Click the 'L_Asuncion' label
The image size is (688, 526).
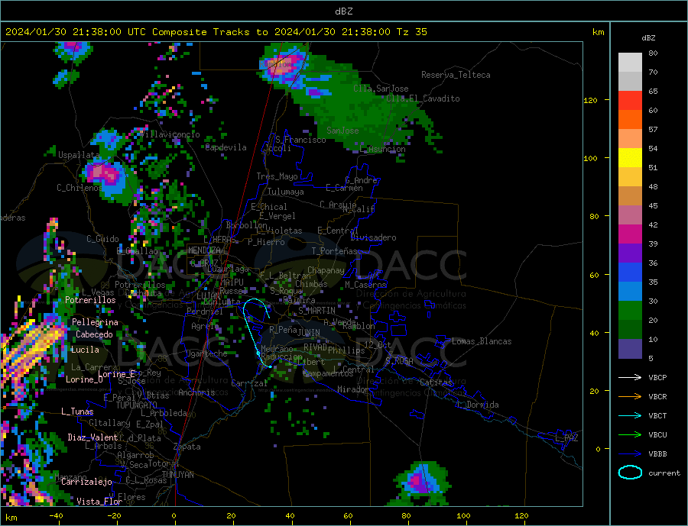pyautogui.click(x=383, y=149)
